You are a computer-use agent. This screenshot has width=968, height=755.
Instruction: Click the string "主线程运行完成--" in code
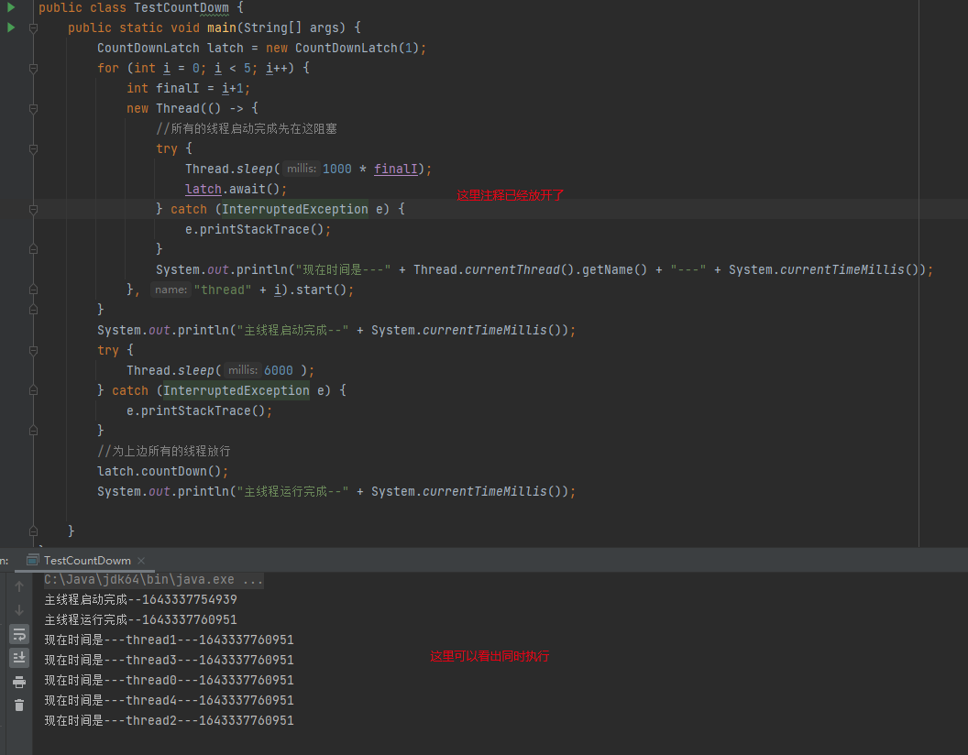tap(292, 492)
